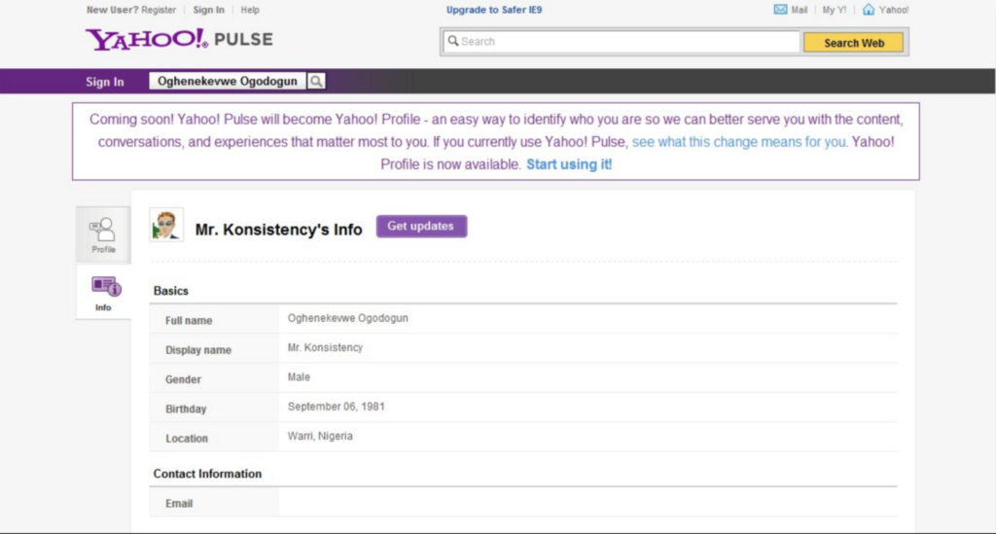Click the 'Full name' label
The image size is (996, 534).
pyautogui.click(x=189, y=321)
